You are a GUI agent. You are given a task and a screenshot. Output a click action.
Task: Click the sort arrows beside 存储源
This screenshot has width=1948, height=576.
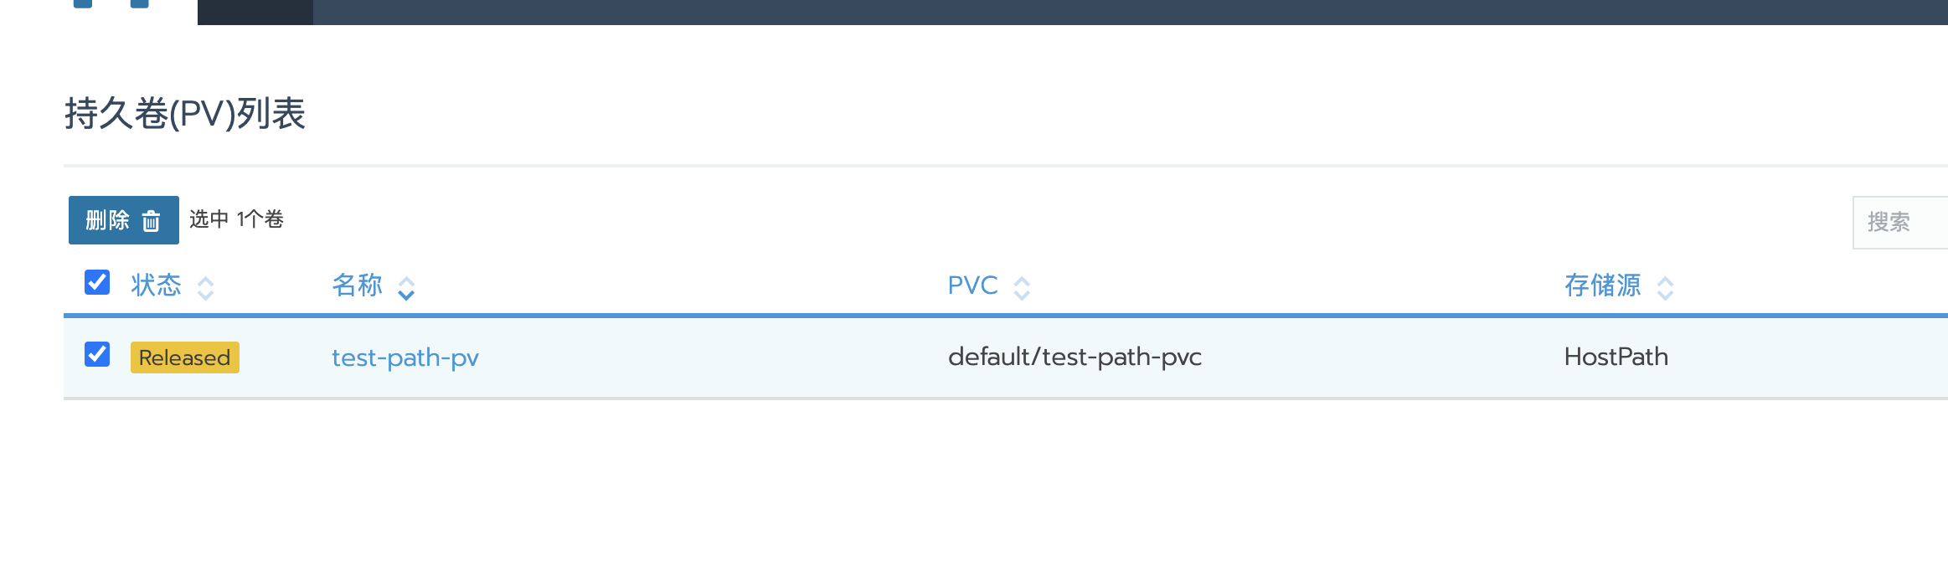(x=1665, y=288)
